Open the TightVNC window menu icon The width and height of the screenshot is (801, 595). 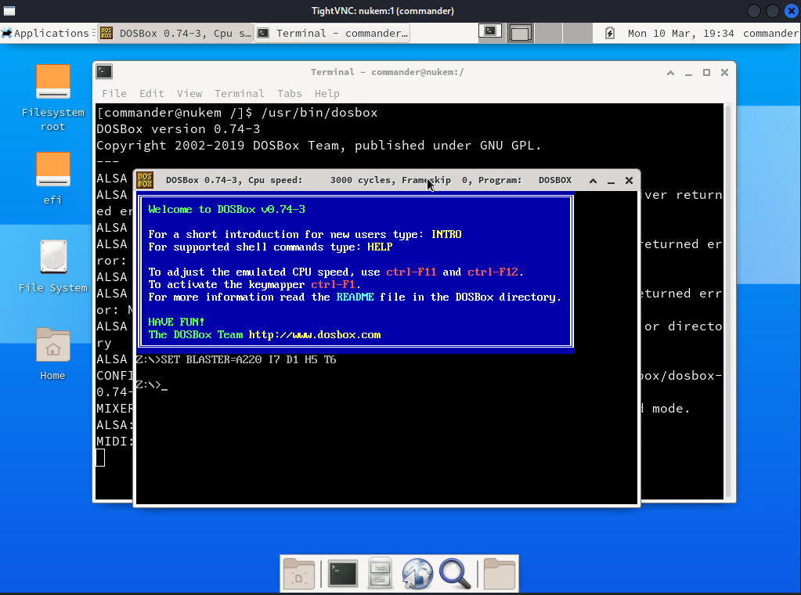pos(9,11)
